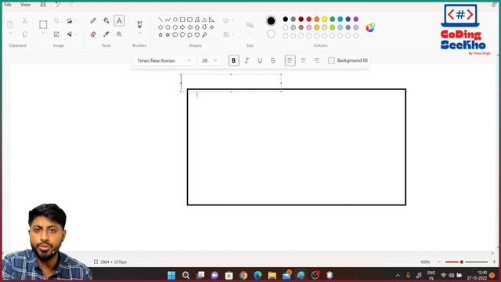Click the Resize and skew icon
Screen dimensions: 501x282
(56, 34)
